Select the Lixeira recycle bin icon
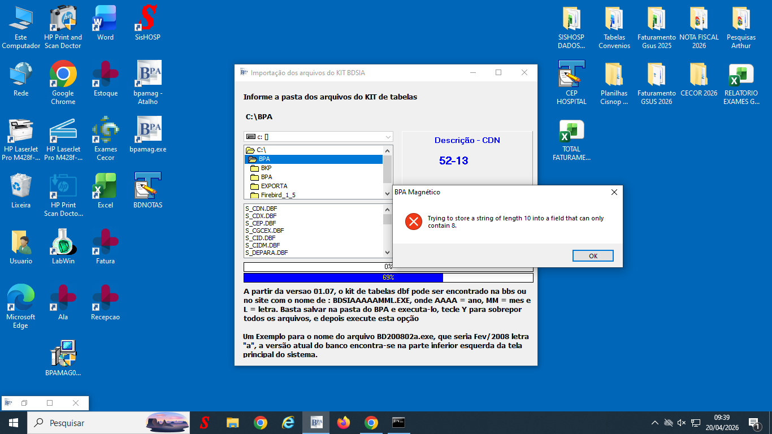Screen dimensions: 772x434 pos(21,191)
